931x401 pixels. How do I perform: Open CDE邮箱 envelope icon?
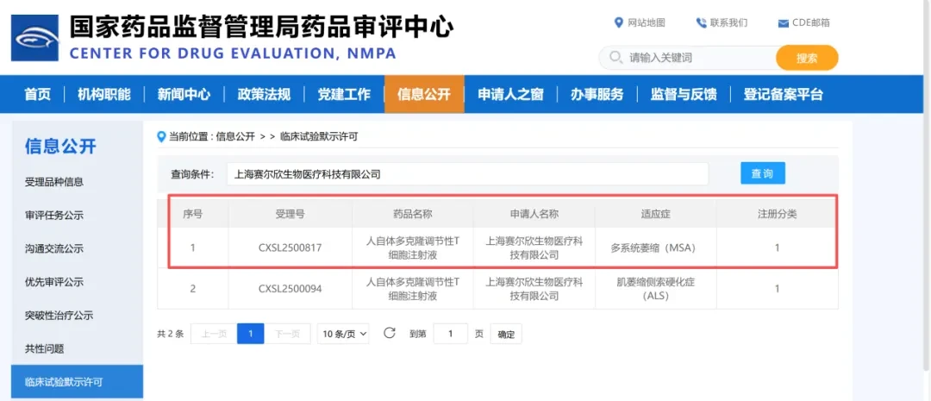pos(783,24)
